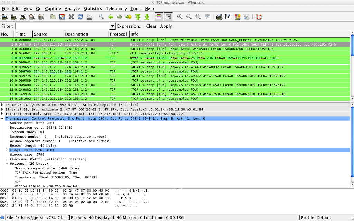Select packet 4 with the HTTP GET request
This screenshot has width=354, height=221.
[x=104, y=54]
